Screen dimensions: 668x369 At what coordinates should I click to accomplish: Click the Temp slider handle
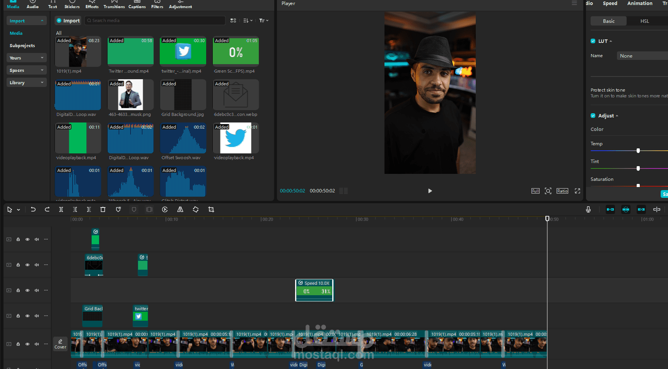tap(638, 151)
